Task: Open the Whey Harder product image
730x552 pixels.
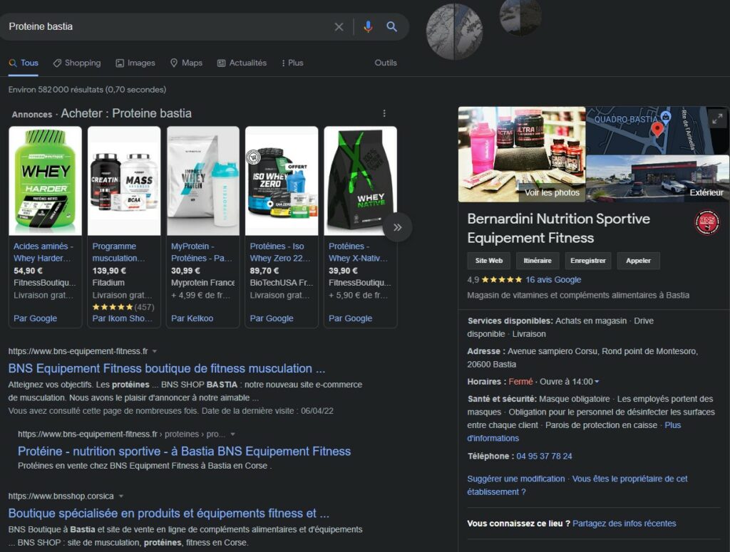Action: (x=45, y=181)
